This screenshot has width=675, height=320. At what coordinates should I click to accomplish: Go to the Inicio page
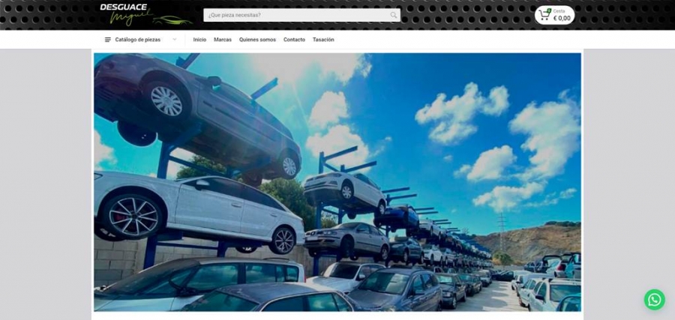click(x=199, y=40)
